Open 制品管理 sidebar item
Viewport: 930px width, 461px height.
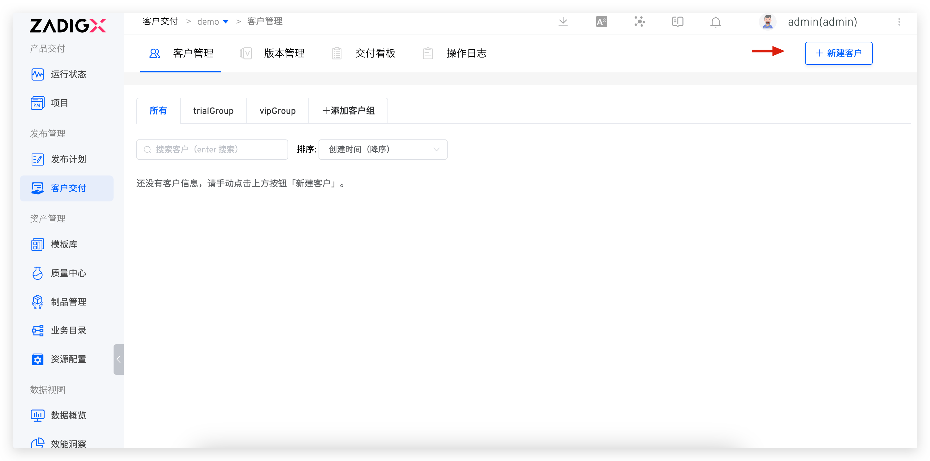[x=68, y=302]
